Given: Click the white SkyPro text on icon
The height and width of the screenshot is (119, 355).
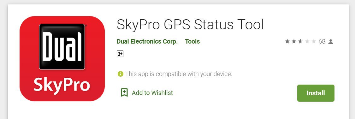Looking at the screenshot, I should (62, 86).
